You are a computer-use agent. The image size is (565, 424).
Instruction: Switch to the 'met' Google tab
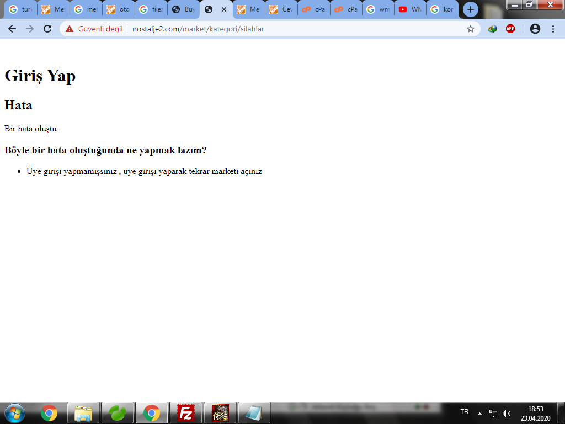coord(86,9)
